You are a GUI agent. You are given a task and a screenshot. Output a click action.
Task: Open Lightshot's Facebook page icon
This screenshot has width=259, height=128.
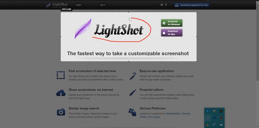pyautogui.click(x=166, y=5)
